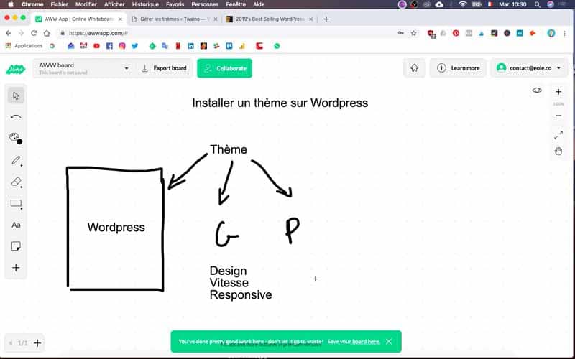Open the Facebook bookmark icon
This screenshot has width=575, height=359.
(109, 46)
